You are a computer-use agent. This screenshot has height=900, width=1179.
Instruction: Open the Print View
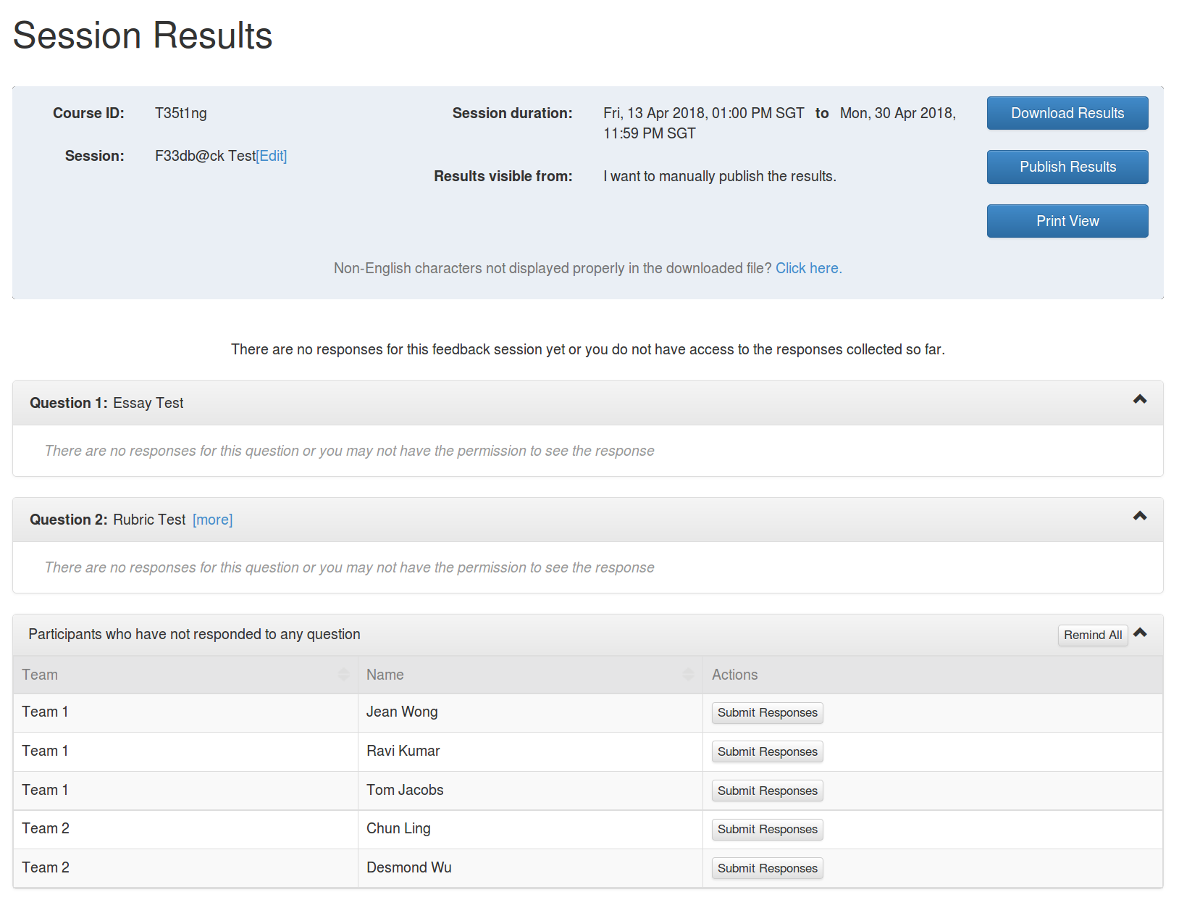point(1067,221)
